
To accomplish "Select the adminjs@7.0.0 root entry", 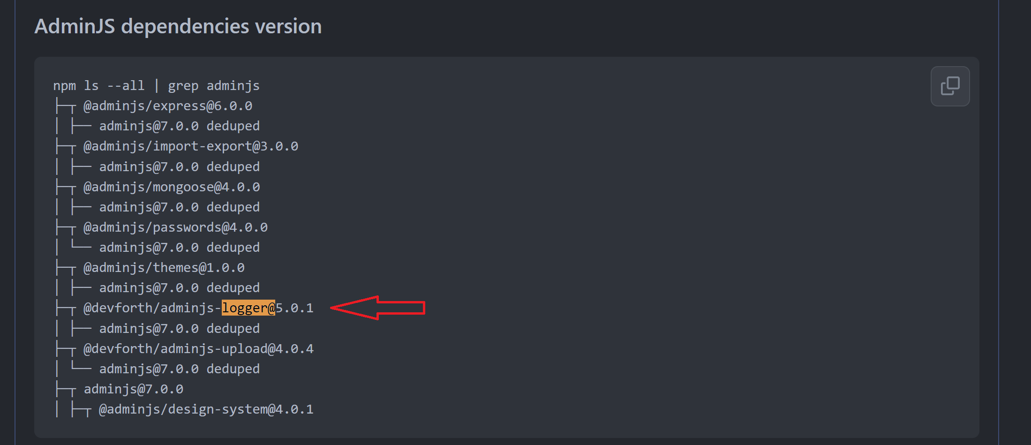I will pyautogui.click(x=134, y=388).
